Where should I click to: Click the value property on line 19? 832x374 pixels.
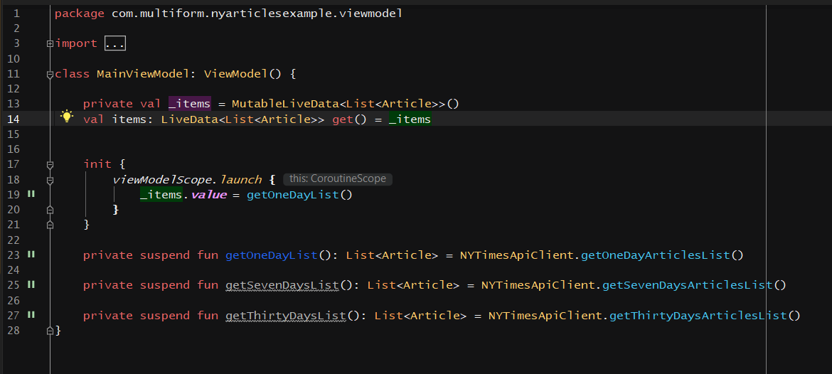tap(208, 195)
